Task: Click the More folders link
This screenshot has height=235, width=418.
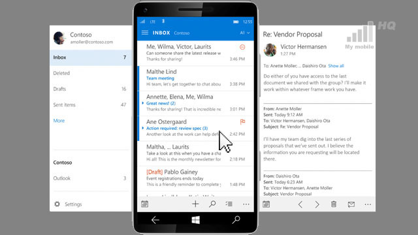Action: point(59,120)
